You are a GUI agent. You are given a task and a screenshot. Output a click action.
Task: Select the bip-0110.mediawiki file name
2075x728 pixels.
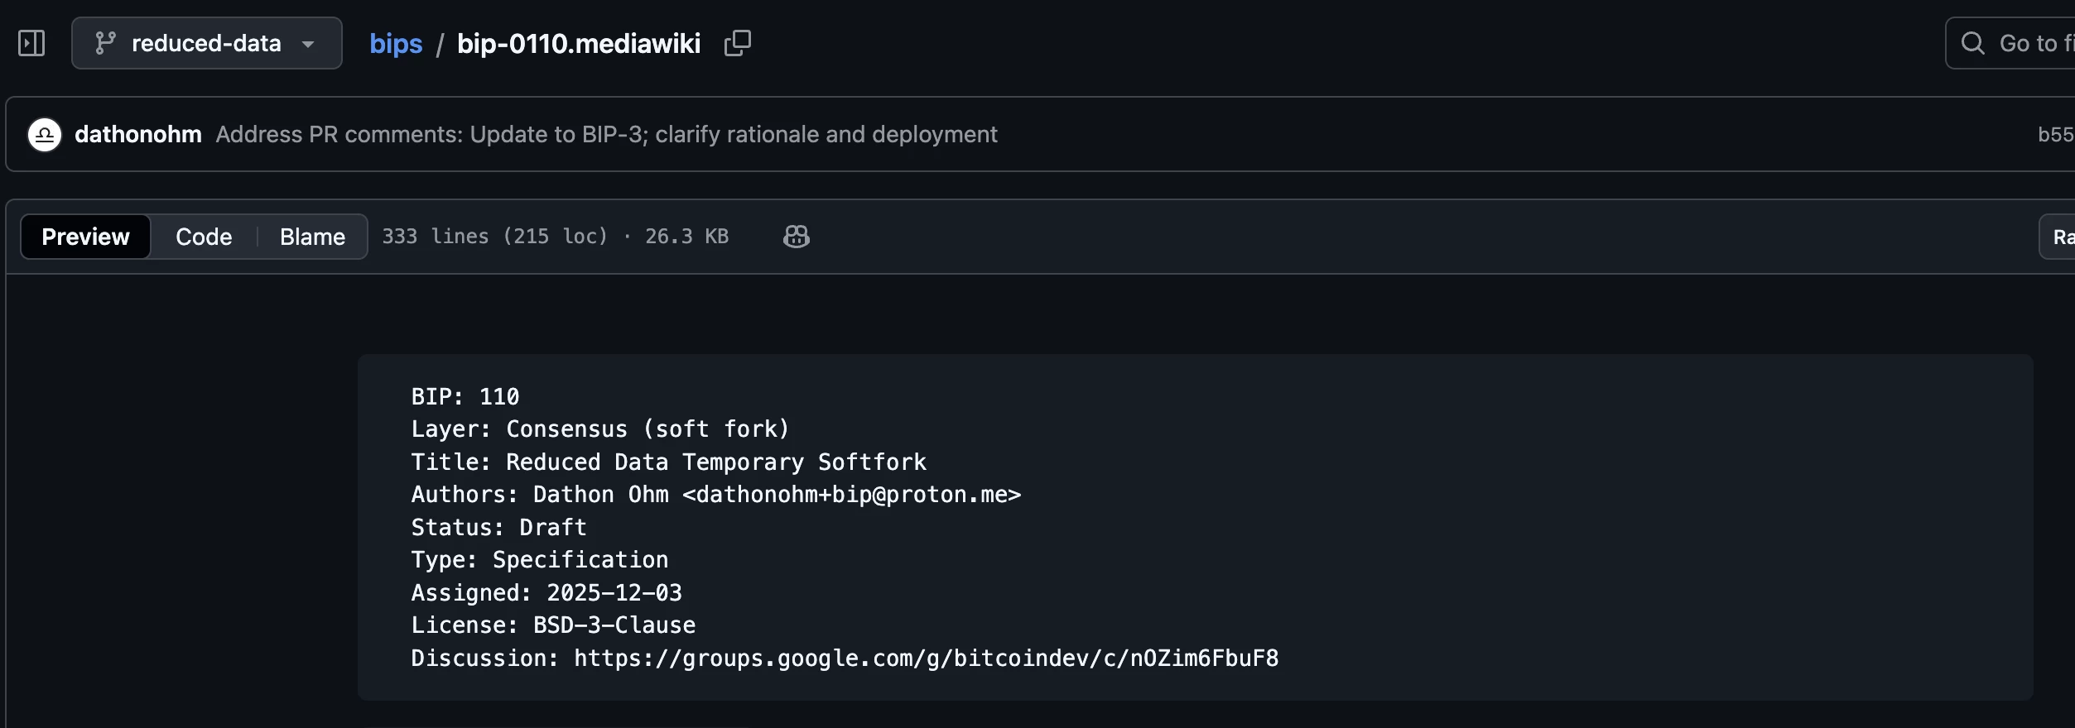pos(578,43)
